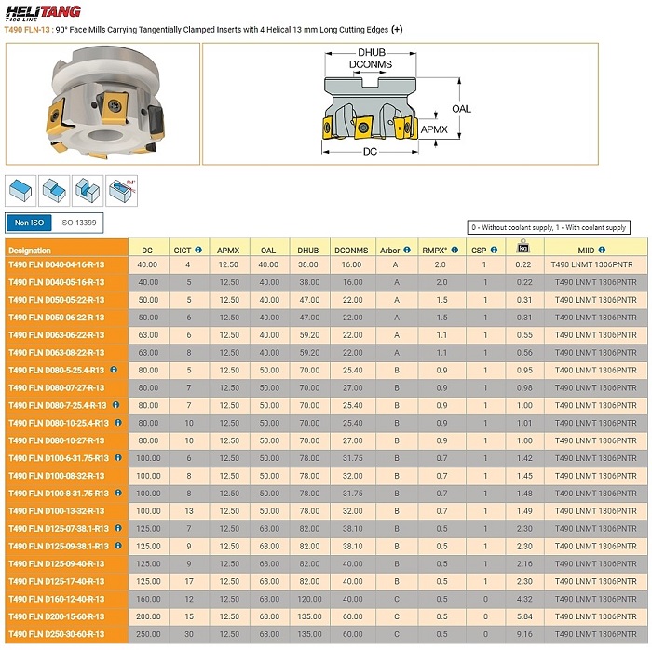Click the kg weight column icon
The image size is (652, 650).
(x=523, y=246)
